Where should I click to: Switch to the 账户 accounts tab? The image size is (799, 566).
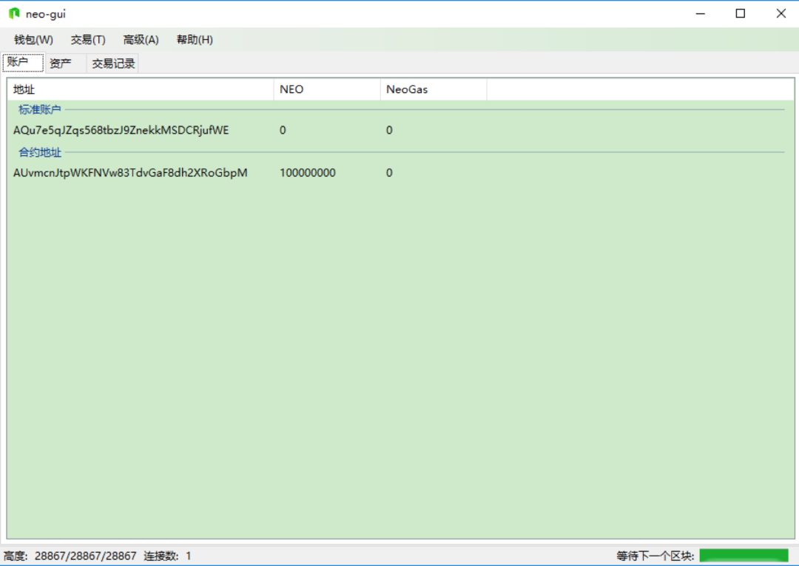pyautogui.click(x=23, y=62)
